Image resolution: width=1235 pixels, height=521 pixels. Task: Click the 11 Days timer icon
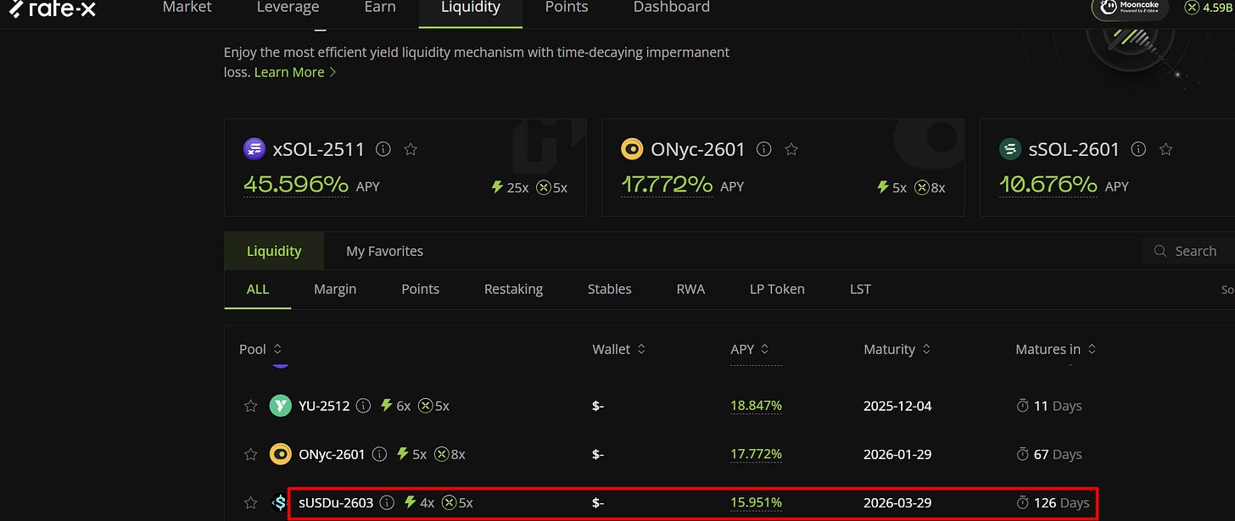[1022, 406]
